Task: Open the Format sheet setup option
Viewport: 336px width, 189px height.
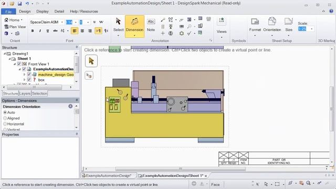Action: point(255,26)
